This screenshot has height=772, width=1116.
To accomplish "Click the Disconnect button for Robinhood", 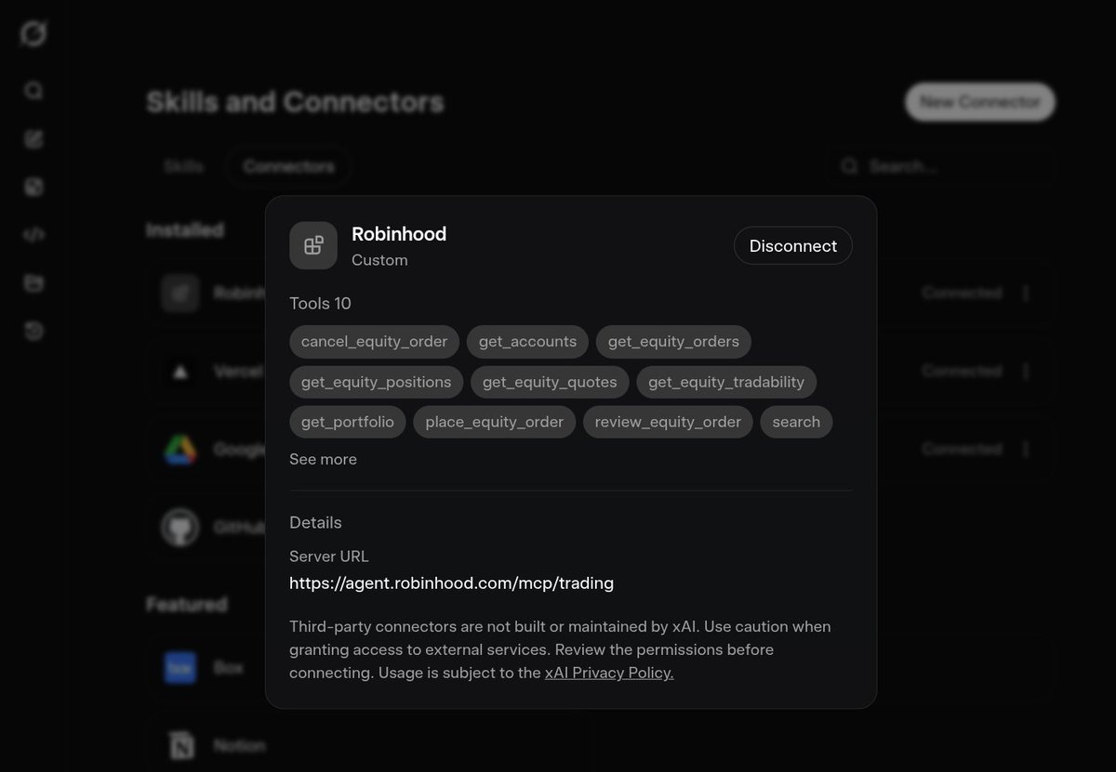I will [x=793, y=245].
